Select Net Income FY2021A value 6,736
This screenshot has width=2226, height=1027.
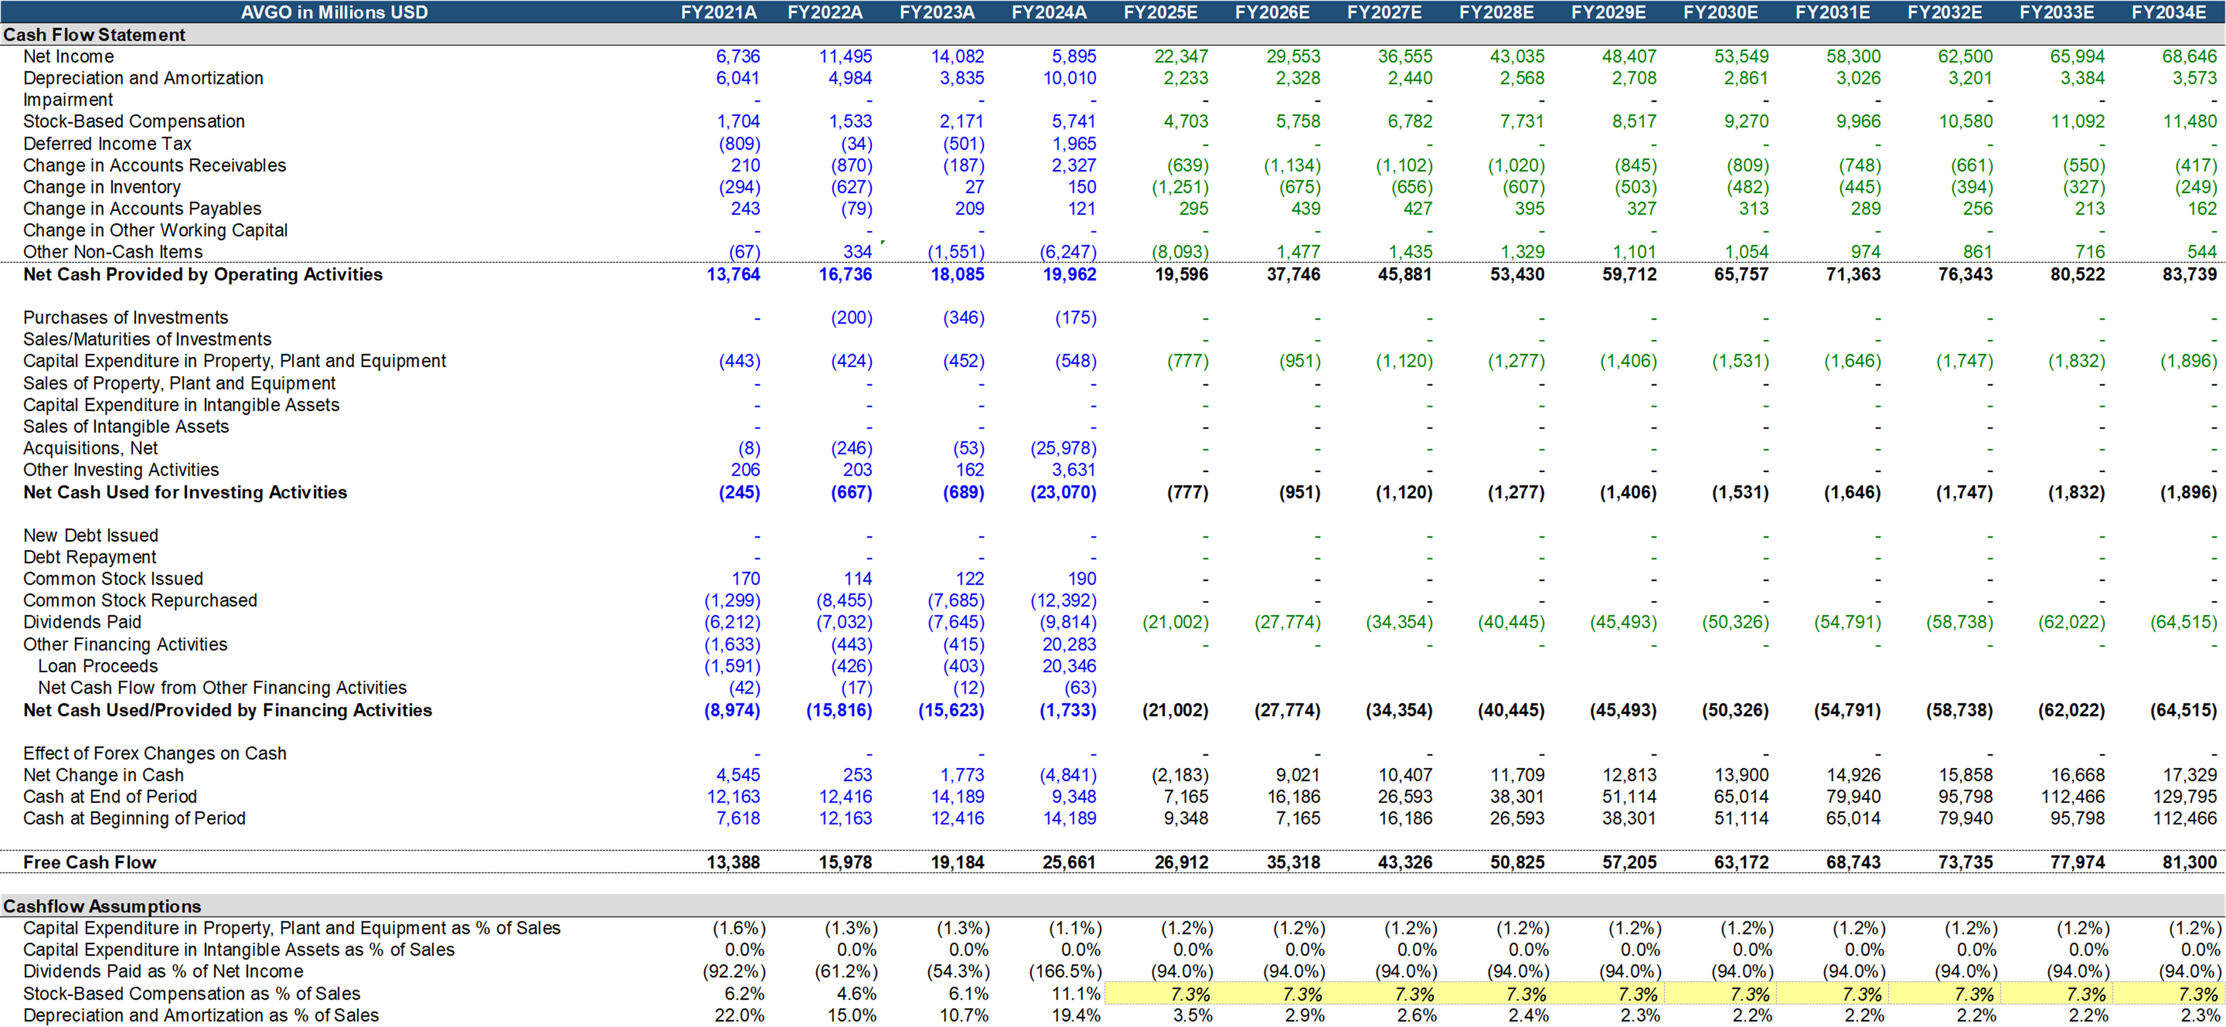737,56
